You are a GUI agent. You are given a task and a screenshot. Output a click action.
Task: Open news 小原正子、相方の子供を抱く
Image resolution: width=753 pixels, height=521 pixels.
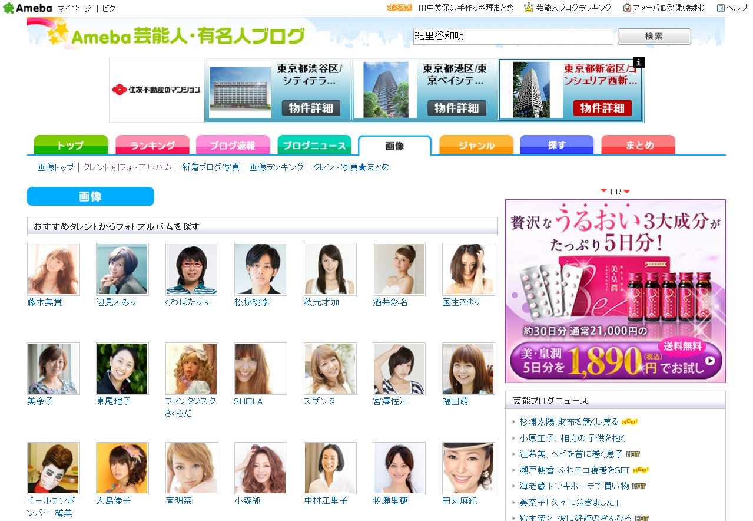click(x=572, y=438)
